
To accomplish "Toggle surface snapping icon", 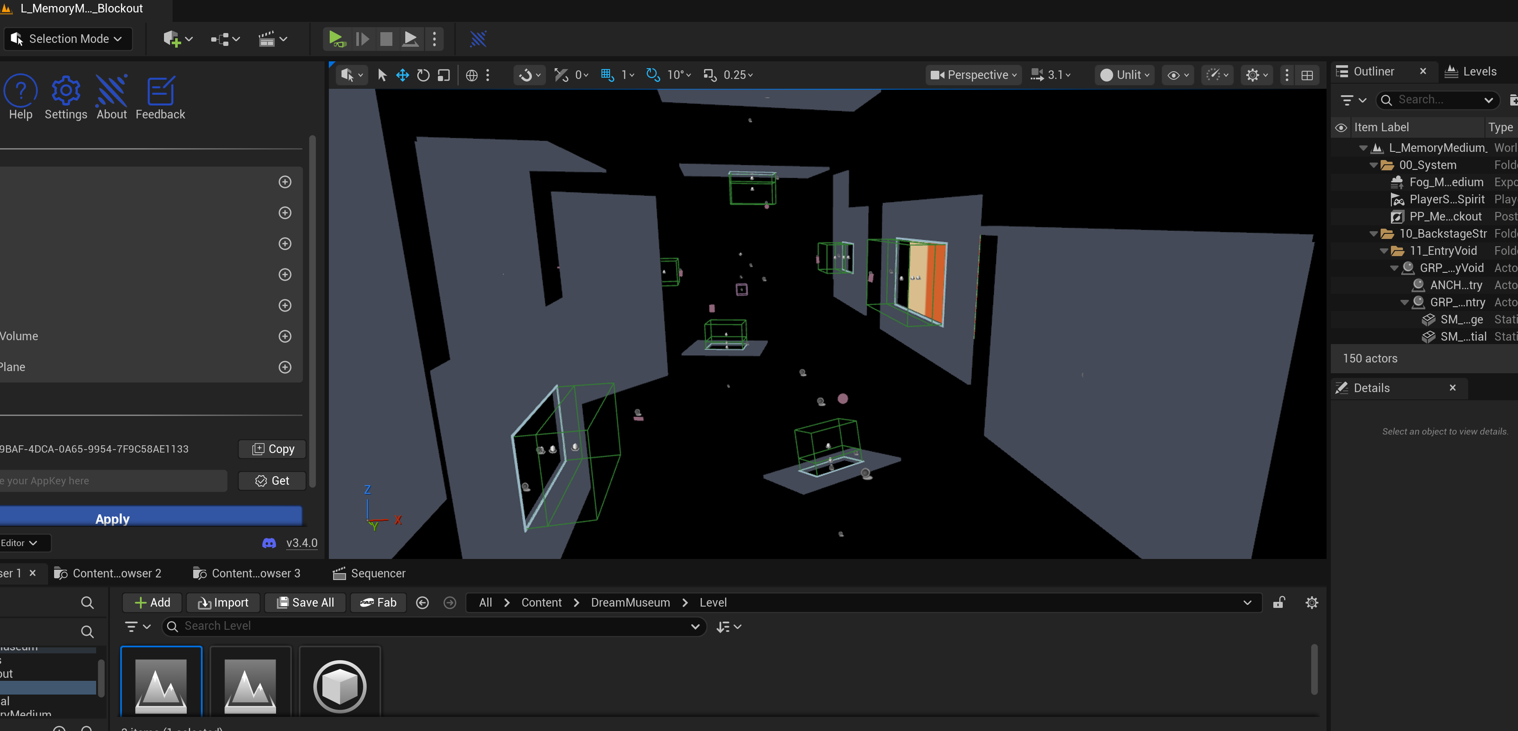I will coord(561,75).
